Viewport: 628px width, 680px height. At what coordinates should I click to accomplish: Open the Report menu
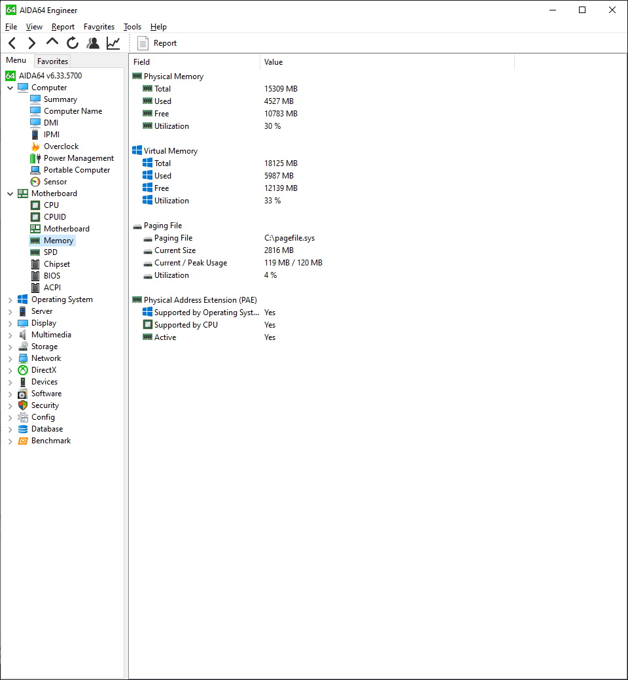pos(63,27)
